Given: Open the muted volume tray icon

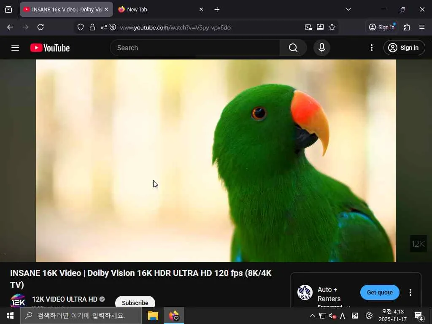Looking at the screenshot, I should pyautogui.click(x=332, y=316).
